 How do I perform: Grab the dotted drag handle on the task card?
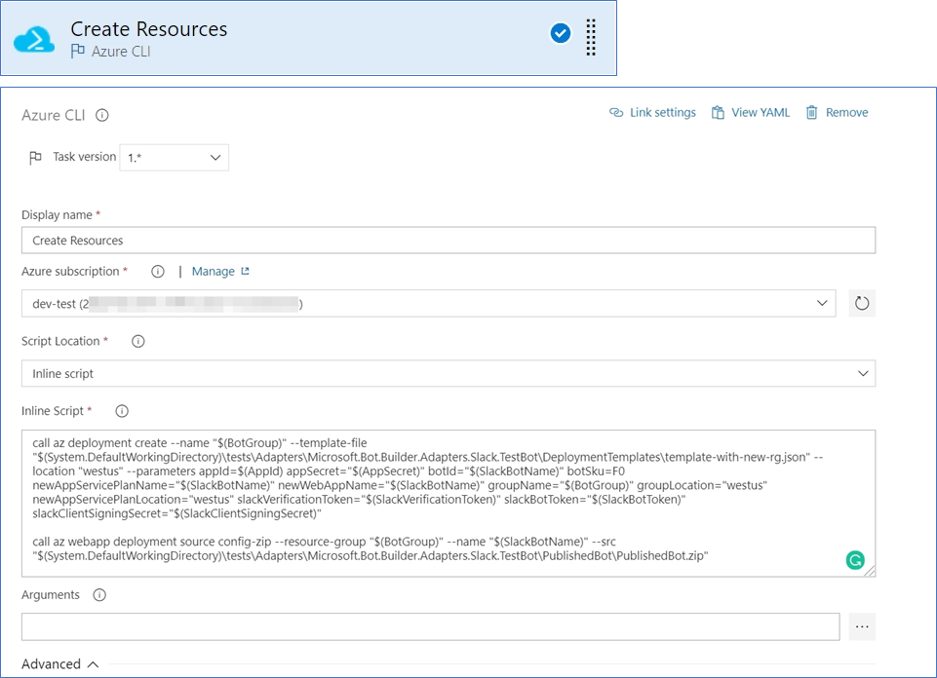[591, 38]
